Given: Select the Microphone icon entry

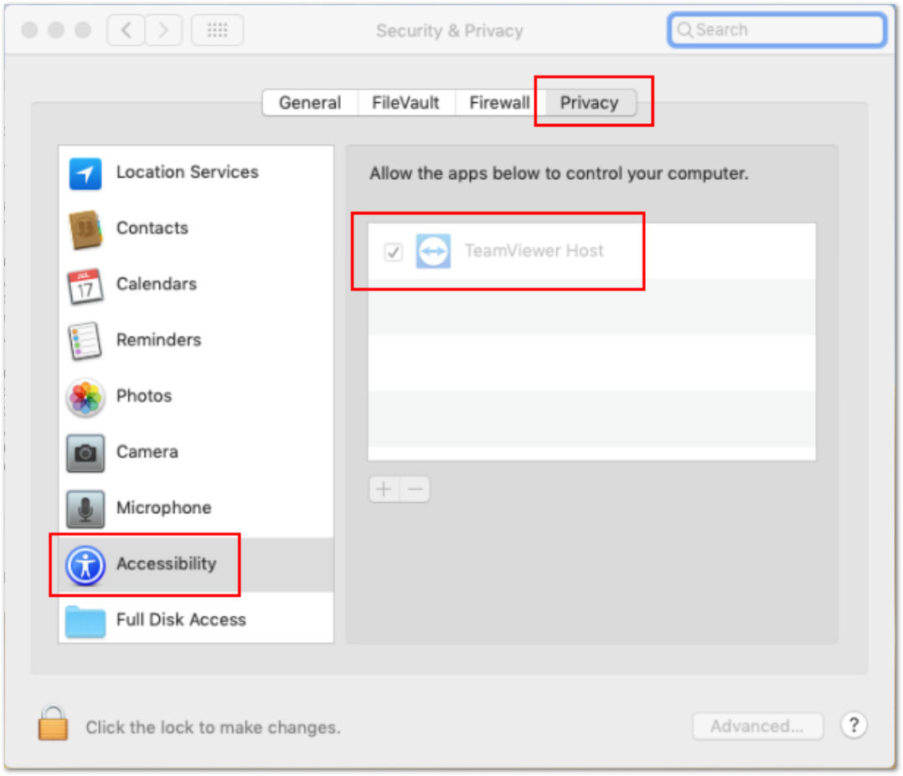Looking at the screenshot, I should 85,509.
